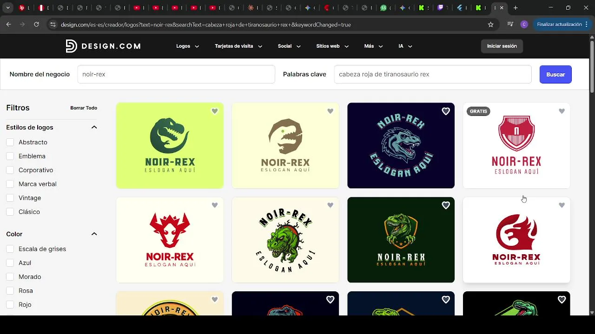Go forward to the next page
The width and height of the screenshot is (595, 334).
pos(22,25)
